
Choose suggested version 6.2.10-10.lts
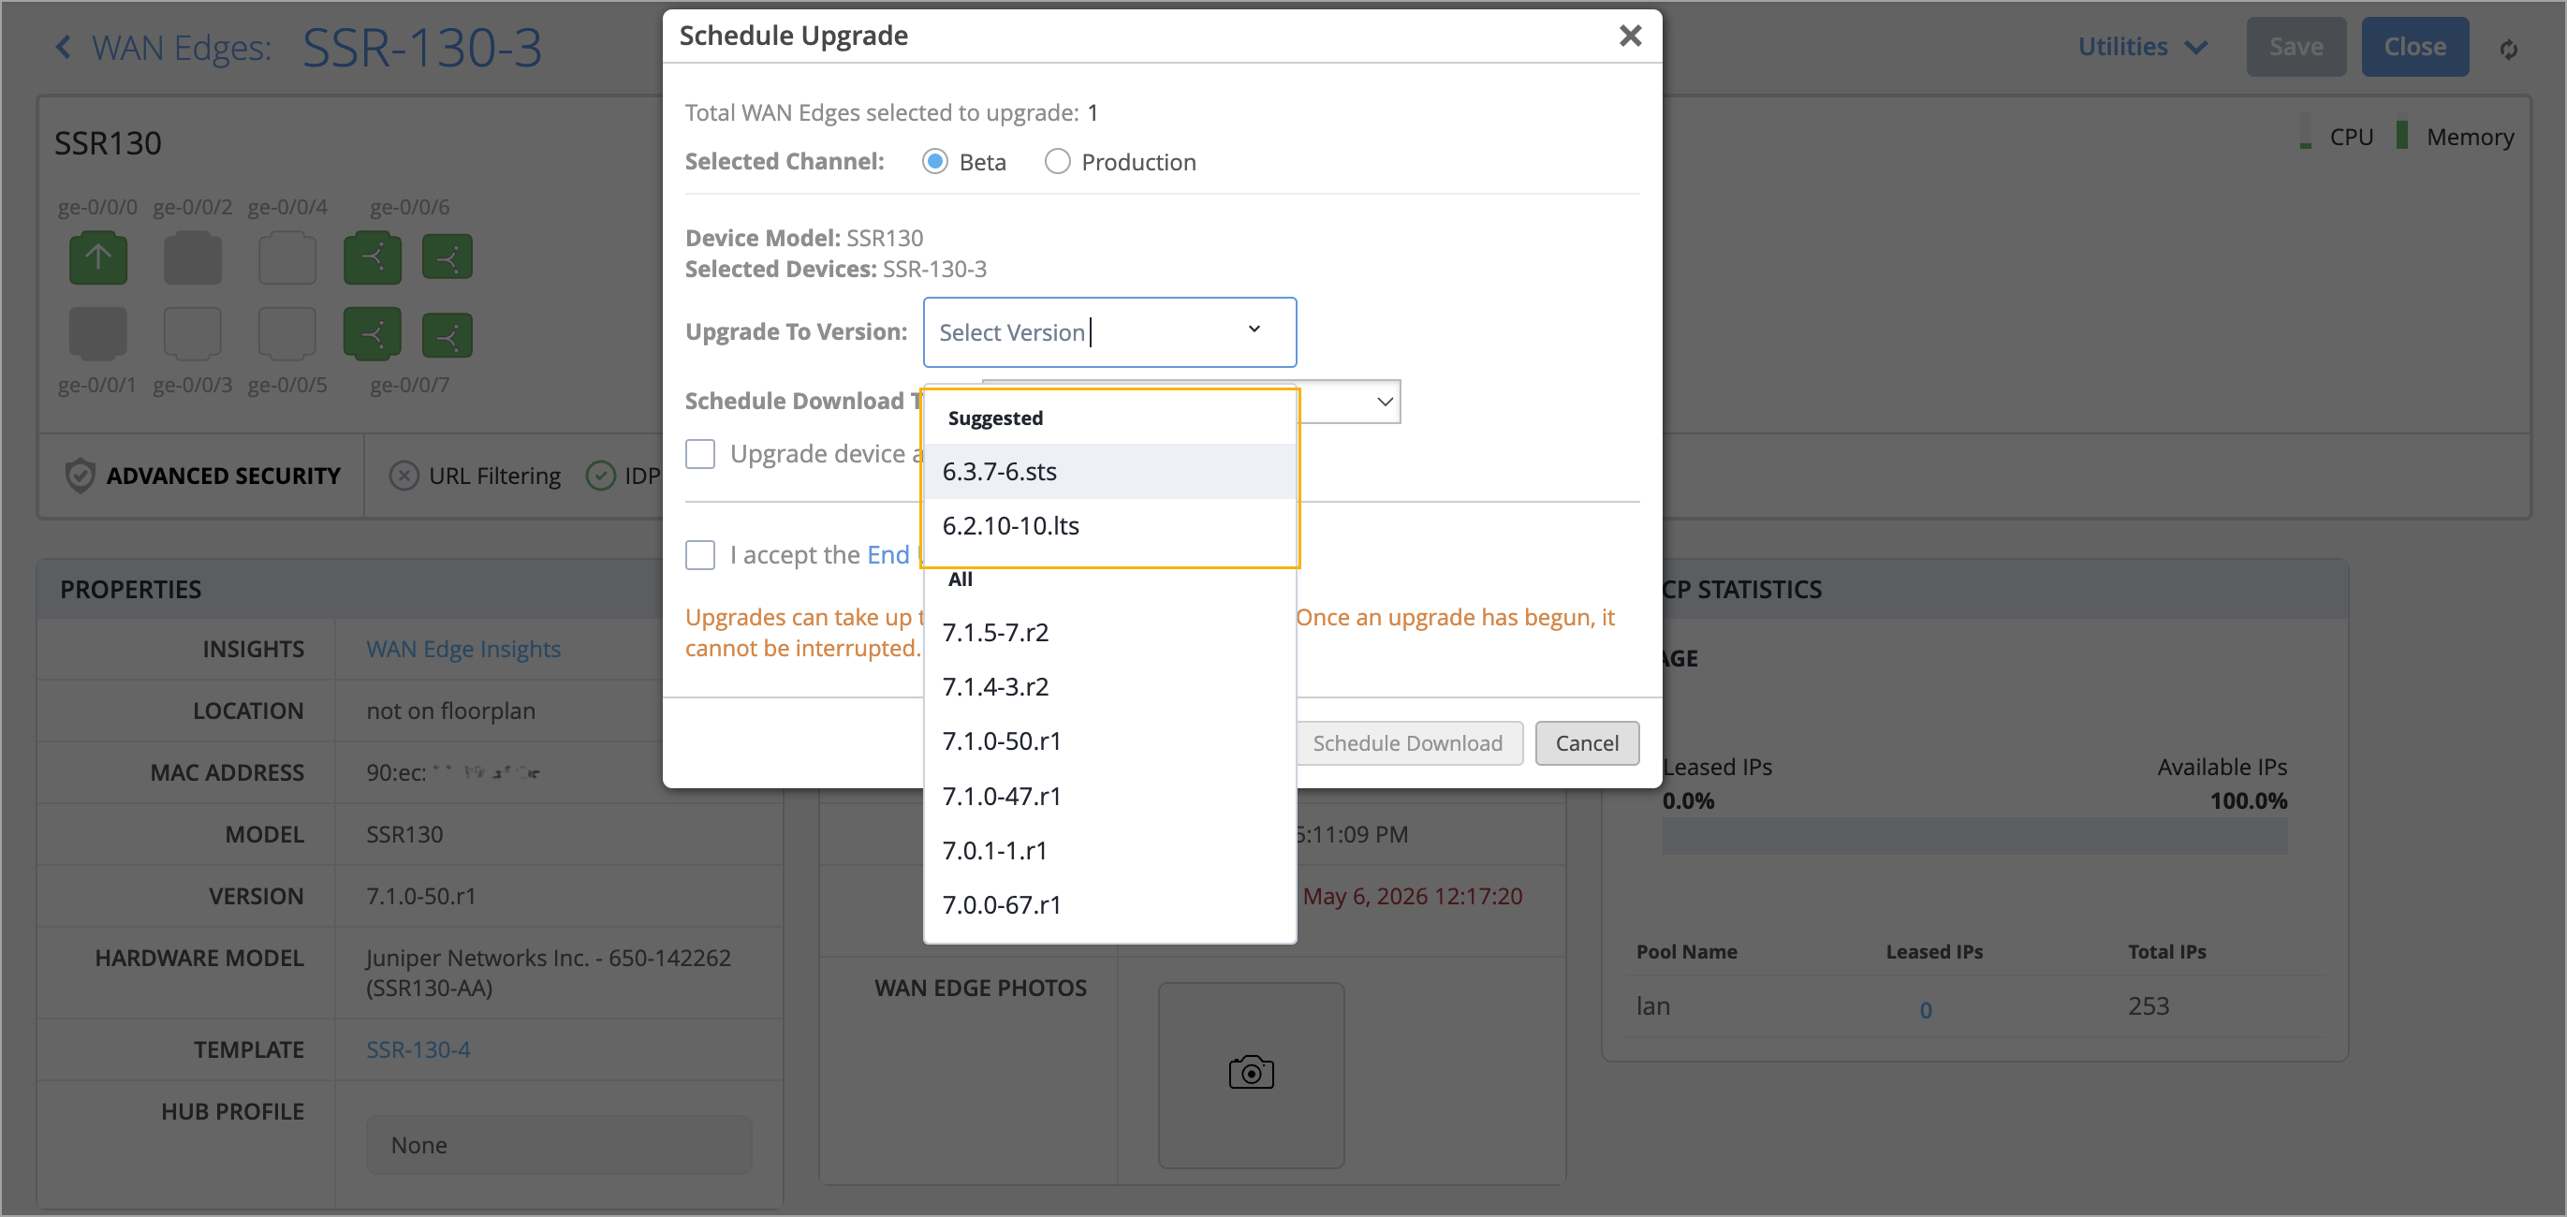[1109, 525]
